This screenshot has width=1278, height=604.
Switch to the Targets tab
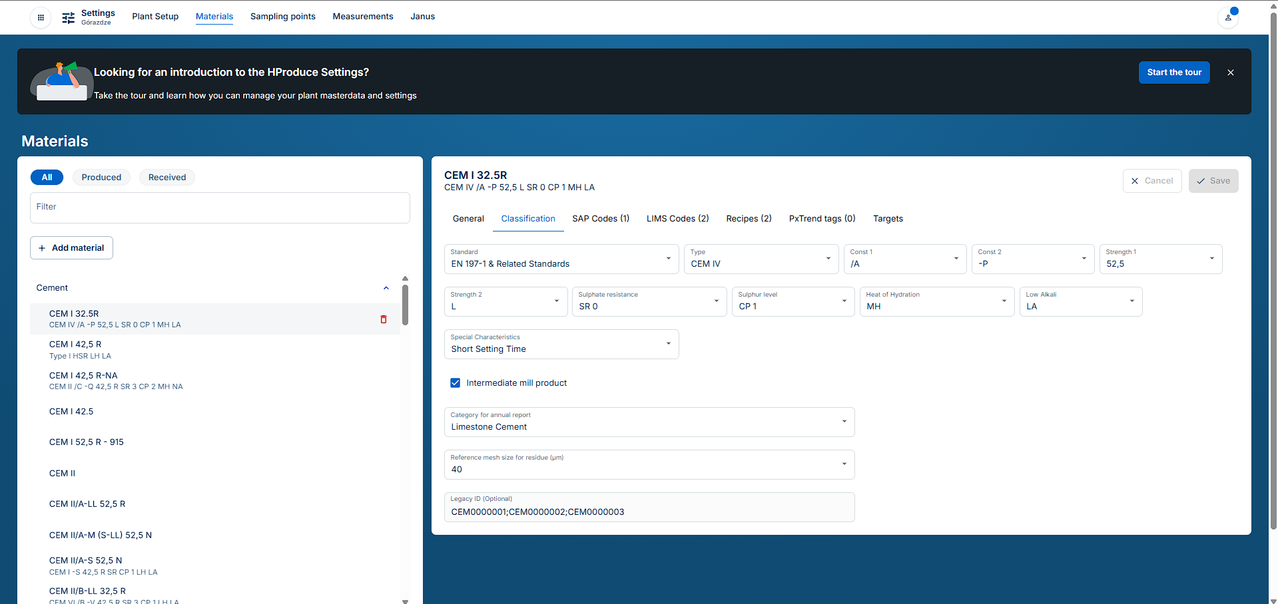pos(888,219)
